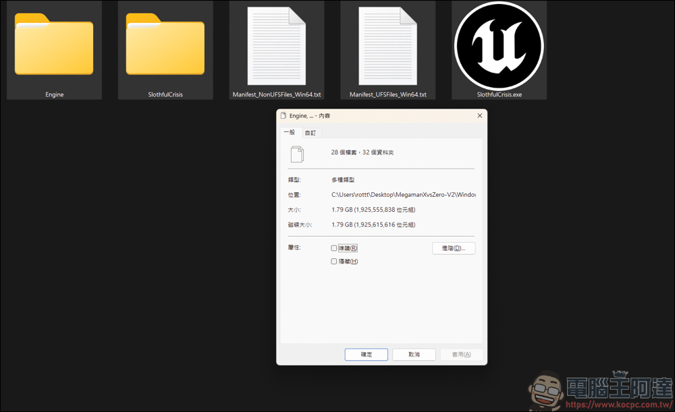The width and height of the screenshot is (675, 412).
Task: Click the document icon in properties title bar
Action: click(x=283, y=116)
